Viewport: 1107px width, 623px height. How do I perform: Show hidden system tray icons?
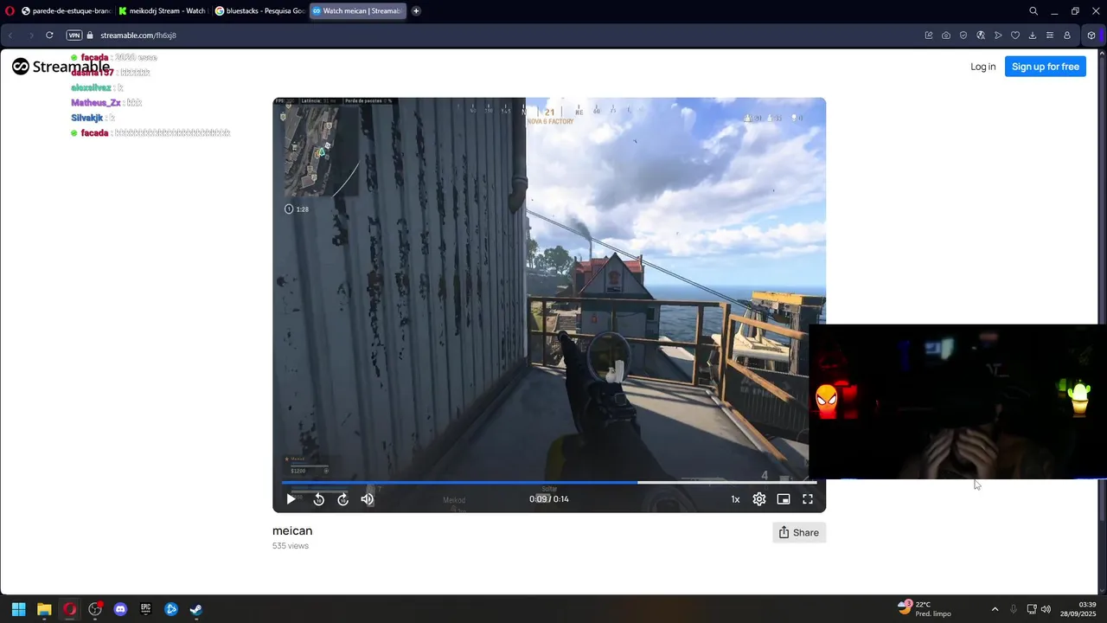point(995,609)
